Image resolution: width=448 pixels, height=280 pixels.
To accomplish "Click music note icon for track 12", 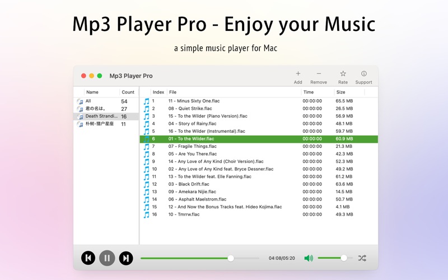I will (146, 185).
